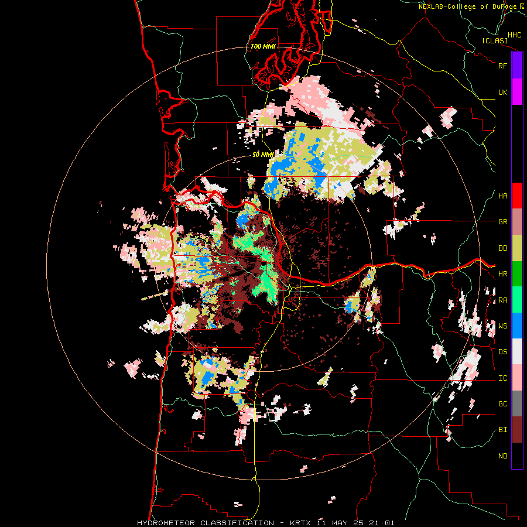Click the WS blue legend swatch
The width and height of the screenshot is (527, 527).
pyautogui.click(x=517, y=326)
